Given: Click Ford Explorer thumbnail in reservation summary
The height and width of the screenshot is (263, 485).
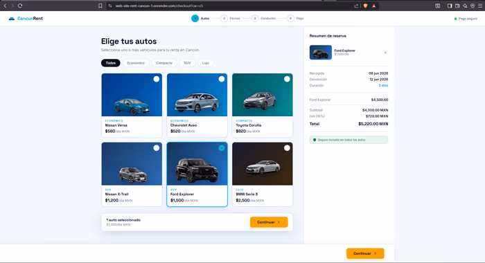Looking at the screenshot, I should point(320,52).
